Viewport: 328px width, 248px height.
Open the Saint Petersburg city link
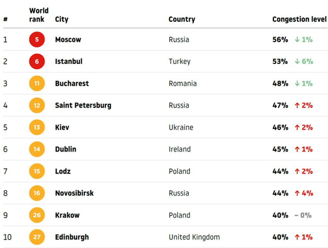83,105
